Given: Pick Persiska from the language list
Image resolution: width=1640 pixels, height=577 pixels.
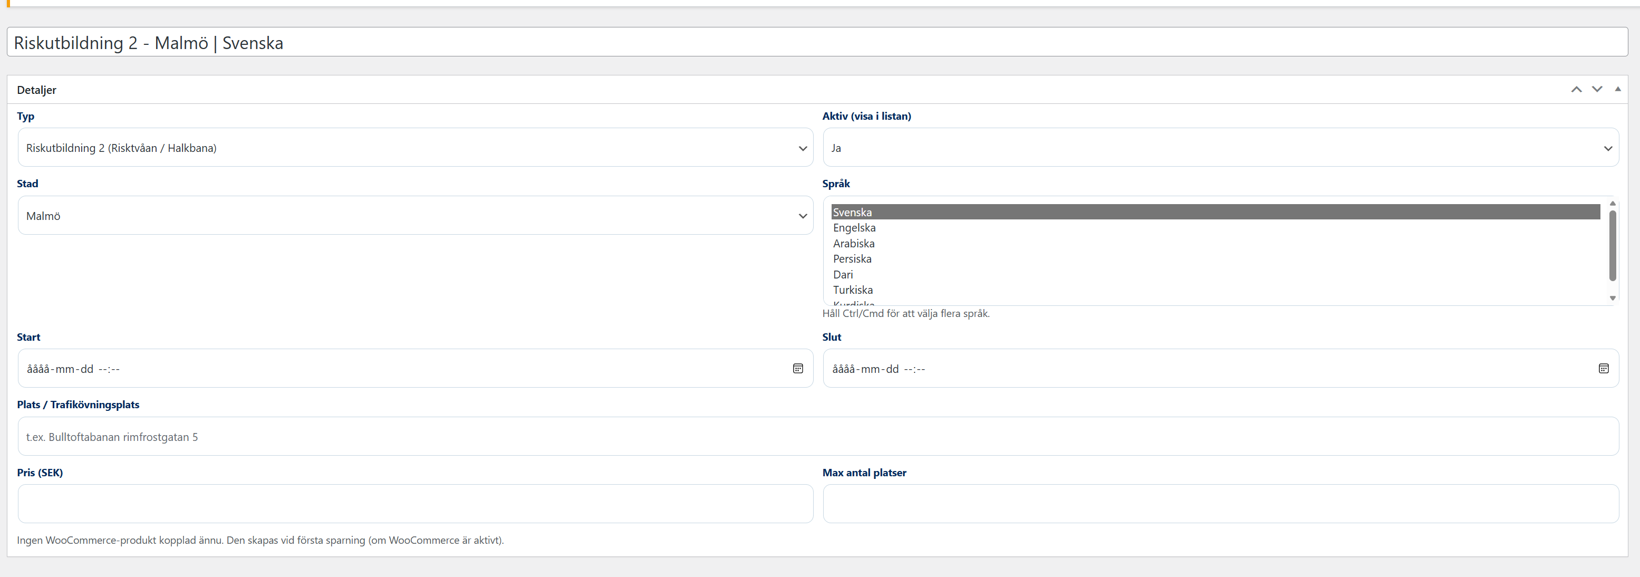Looking at the screenshot, I should click(x=853, y=259).
